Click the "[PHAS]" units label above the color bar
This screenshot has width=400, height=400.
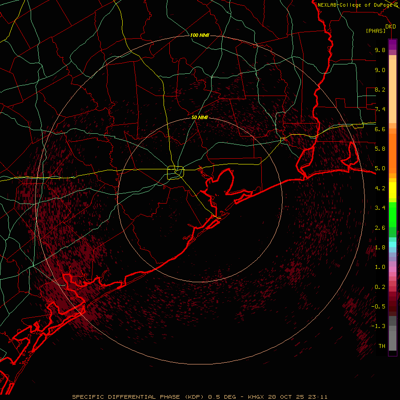pyautogui.click(x=376, y=31)
